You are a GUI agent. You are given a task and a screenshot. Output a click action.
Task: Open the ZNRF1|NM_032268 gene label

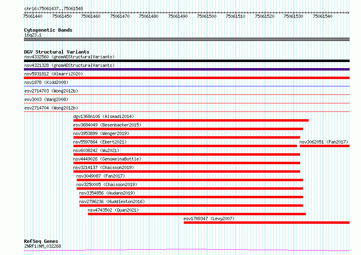tap(43, 246)
